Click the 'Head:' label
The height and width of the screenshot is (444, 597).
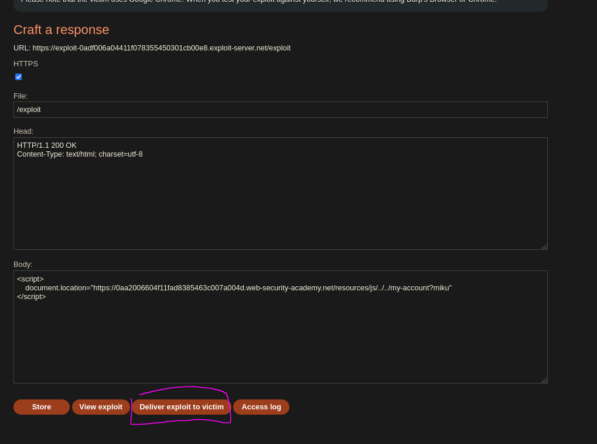pos(23,131)
